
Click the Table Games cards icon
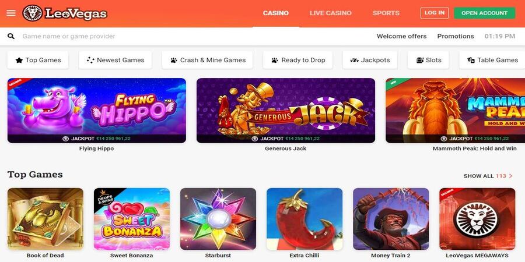471,60
